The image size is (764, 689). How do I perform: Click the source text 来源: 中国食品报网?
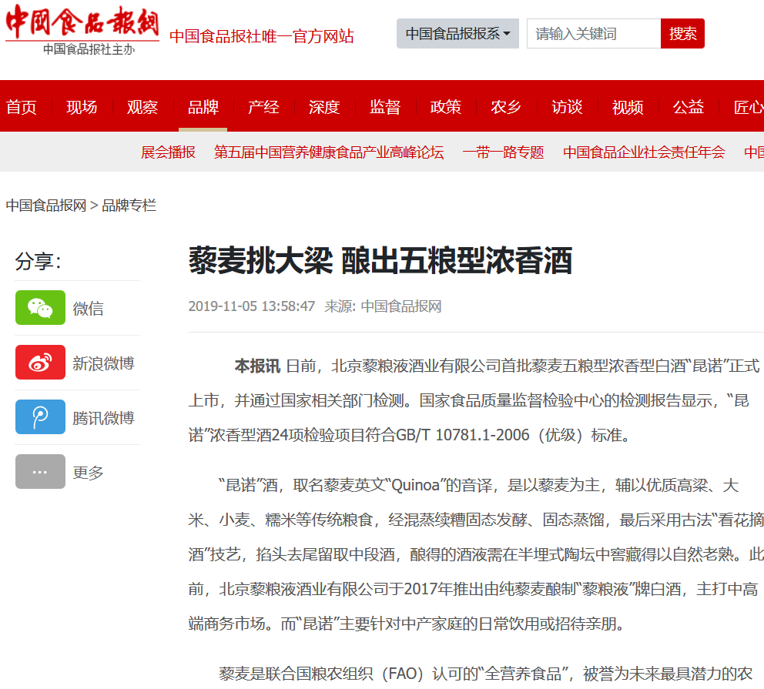[383, 306]
